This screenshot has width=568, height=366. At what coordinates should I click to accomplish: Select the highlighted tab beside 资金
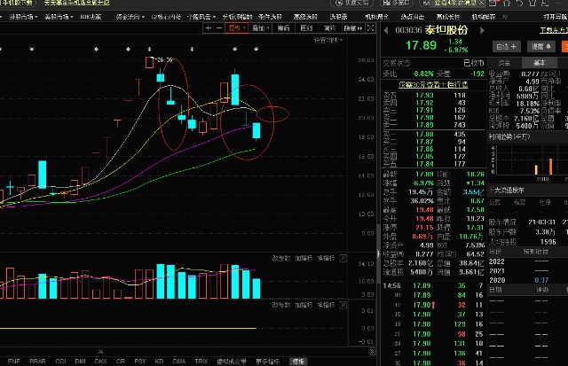point(539,63)
